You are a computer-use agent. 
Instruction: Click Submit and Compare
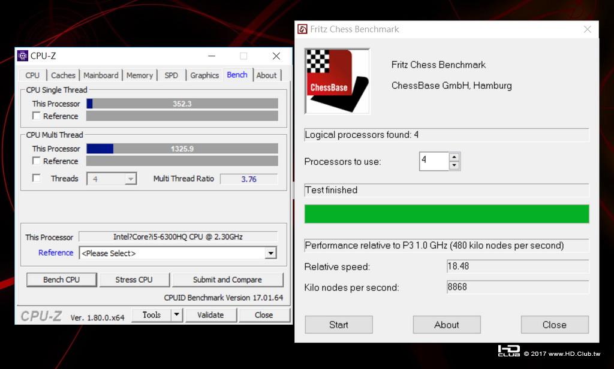pos(227,280)
